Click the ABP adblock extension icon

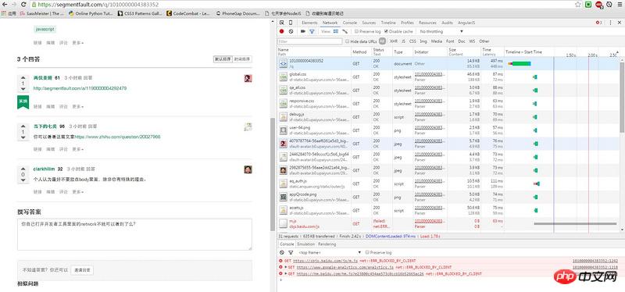(598, 5)
